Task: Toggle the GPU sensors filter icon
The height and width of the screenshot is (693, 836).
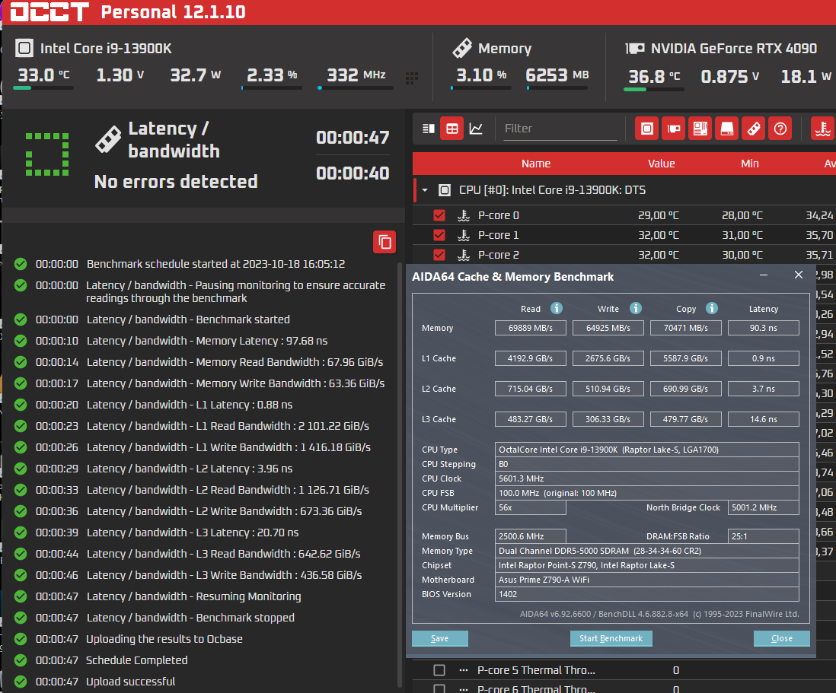Action: 673,129
